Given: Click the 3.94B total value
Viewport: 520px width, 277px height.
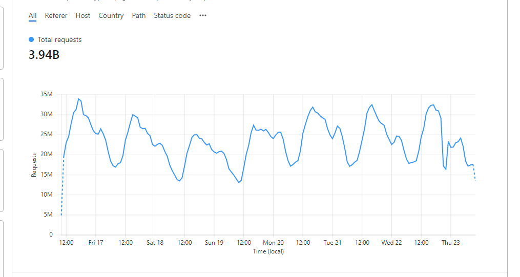Looking at the screenshot, I should [x=44, y=55].
